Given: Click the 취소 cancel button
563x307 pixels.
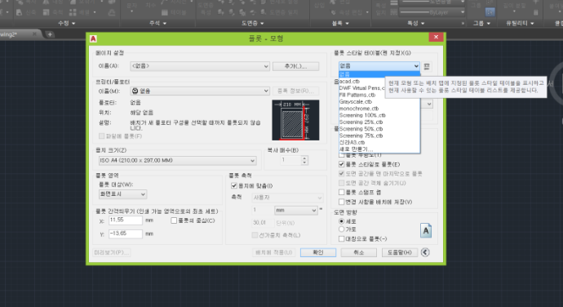Looking at the screenshot, I should pos(359,252).
